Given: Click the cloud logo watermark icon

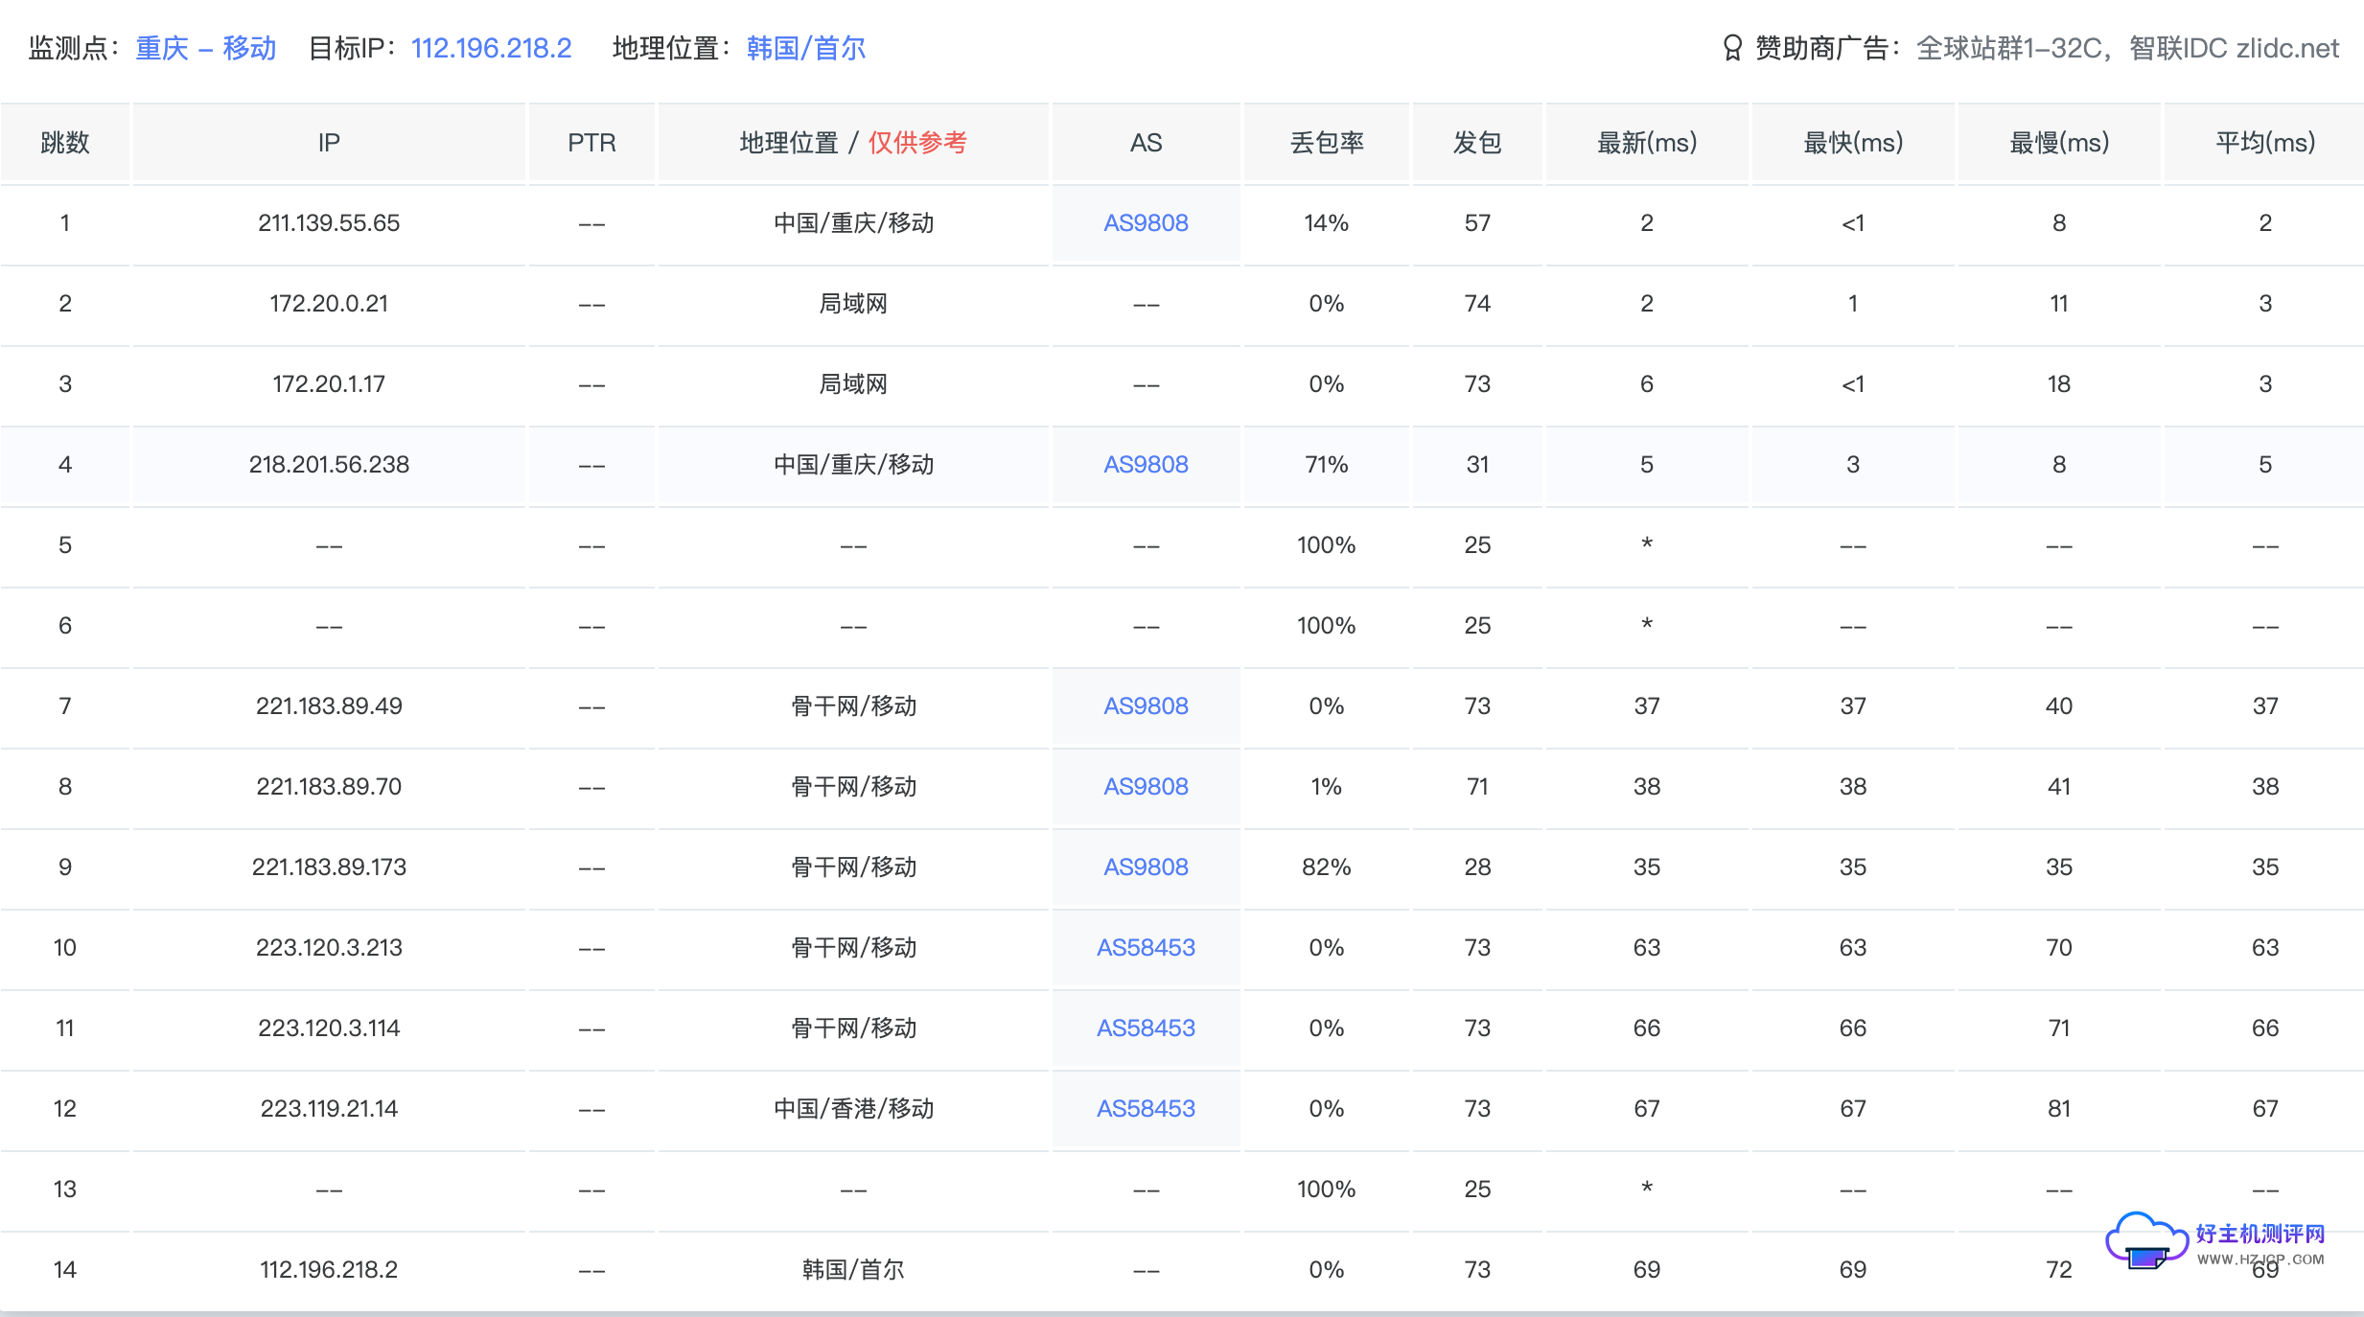Looking at the screenshot, I should click(2145, 1241).
